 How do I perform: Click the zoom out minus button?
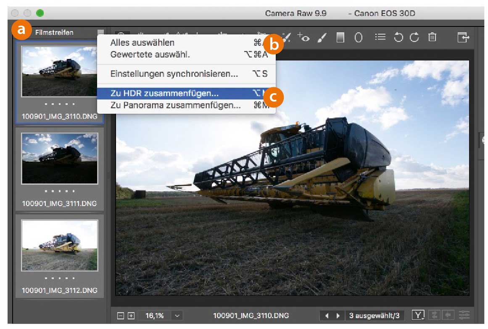pos(121,316)
